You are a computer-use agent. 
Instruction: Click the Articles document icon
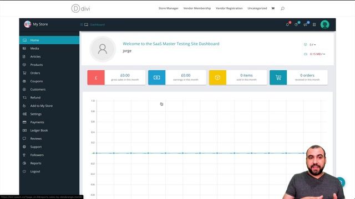24,56
